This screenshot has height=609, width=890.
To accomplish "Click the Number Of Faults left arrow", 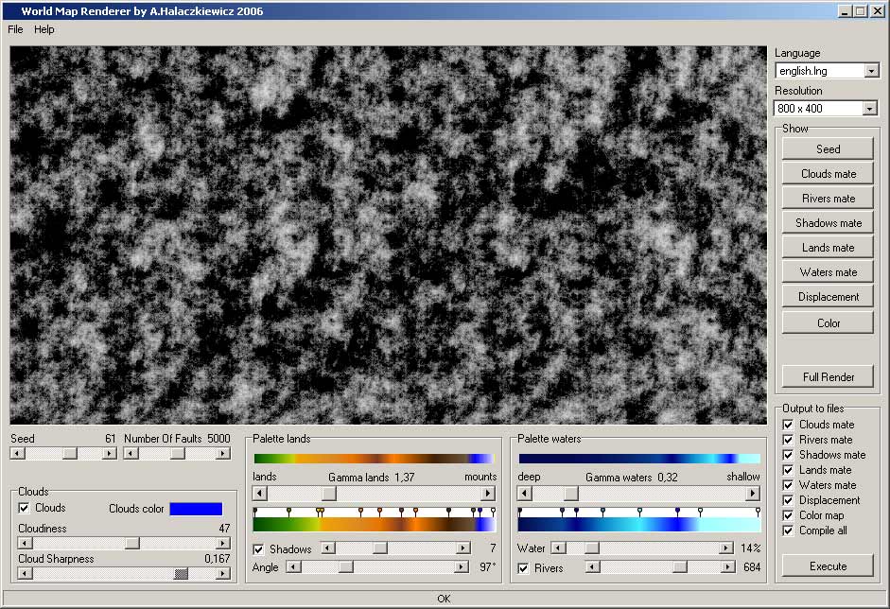I will 131,454.
